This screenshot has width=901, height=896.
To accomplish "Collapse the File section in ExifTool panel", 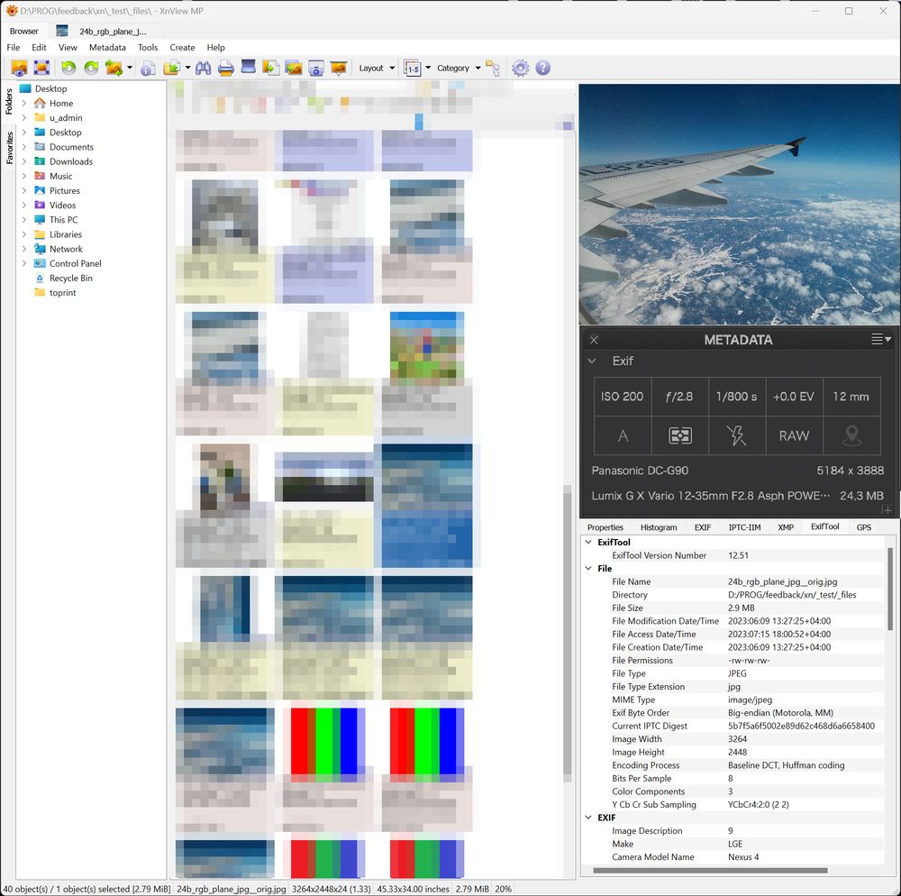I will click(588, 569).
